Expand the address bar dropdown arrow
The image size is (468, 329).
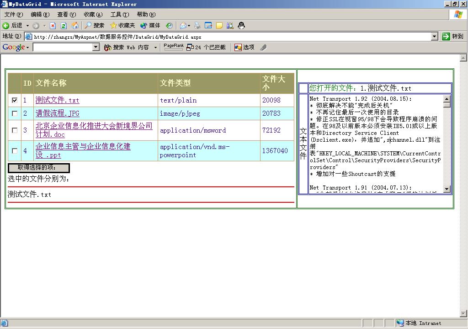[x=435, y=36]
